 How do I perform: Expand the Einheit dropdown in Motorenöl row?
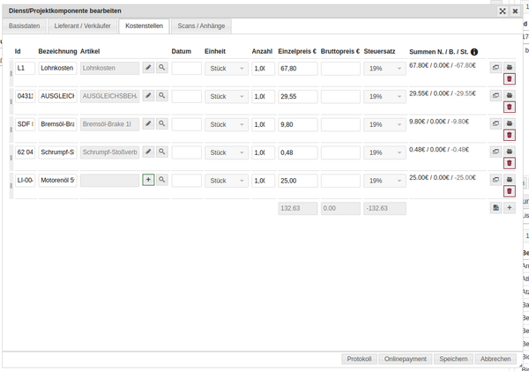pos(226,181)
